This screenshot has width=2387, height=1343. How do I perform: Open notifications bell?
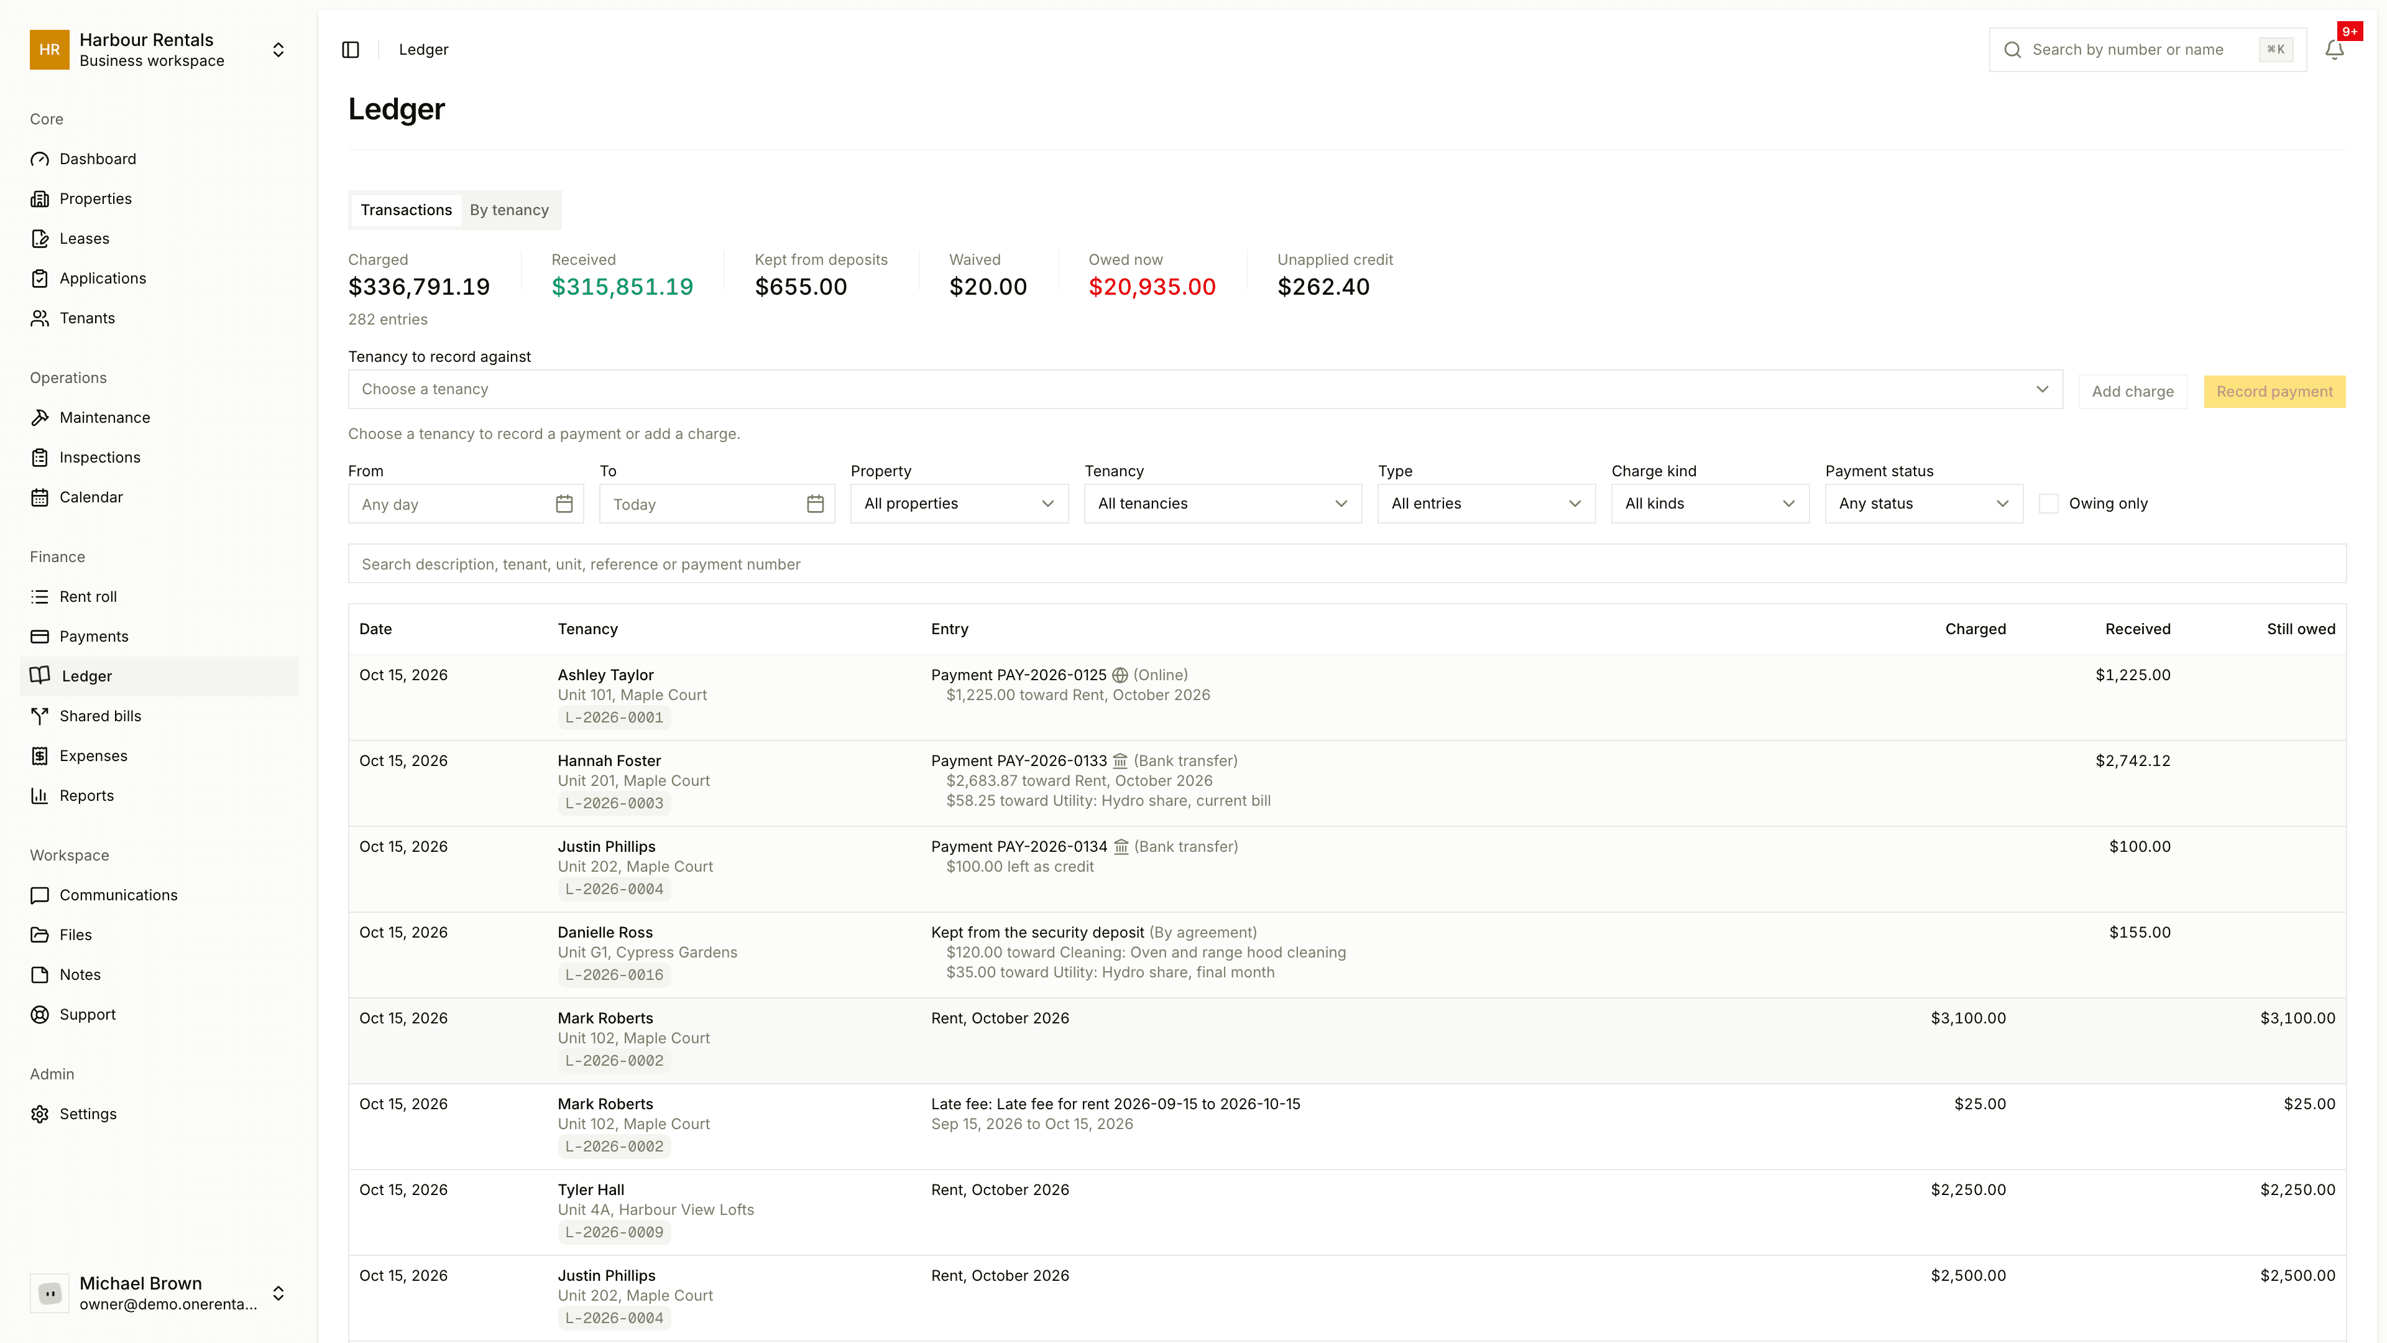tap(2334, 49)
